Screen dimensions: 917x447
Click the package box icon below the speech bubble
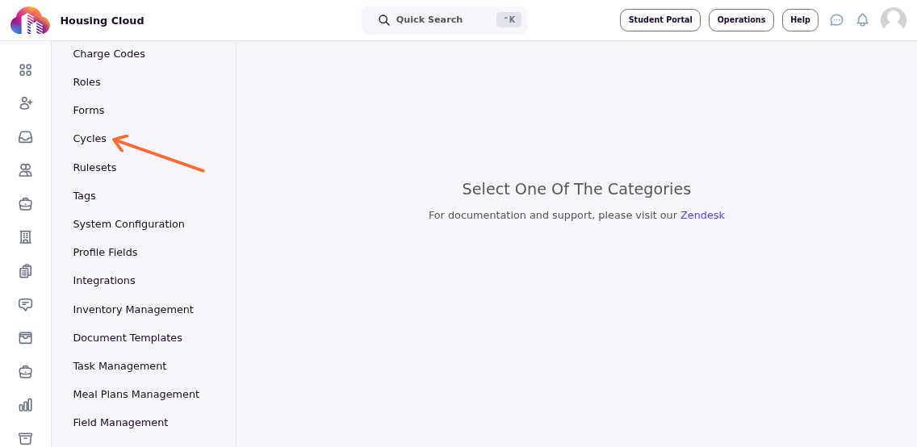[x=25, y=338]
